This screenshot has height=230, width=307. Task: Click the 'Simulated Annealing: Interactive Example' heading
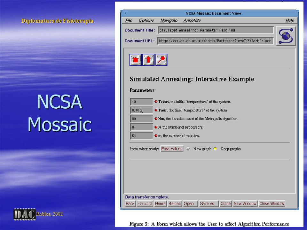pyautogui.click(x=192, y=79)
